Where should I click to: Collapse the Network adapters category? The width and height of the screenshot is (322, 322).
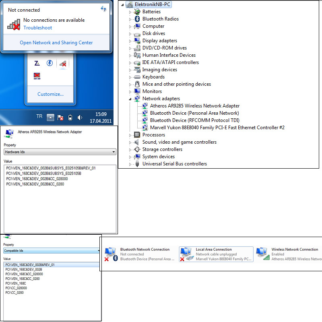tap(130, 99)
